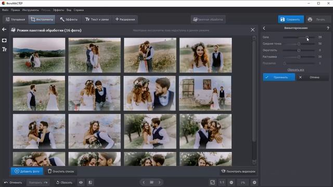Click the grid view icon between chevrons
Viewport: 333px width, 187px height.
click(151, 182)
